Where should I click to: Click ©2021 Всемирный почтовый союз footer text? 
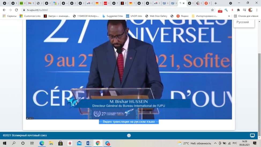[x=25, y=135]
